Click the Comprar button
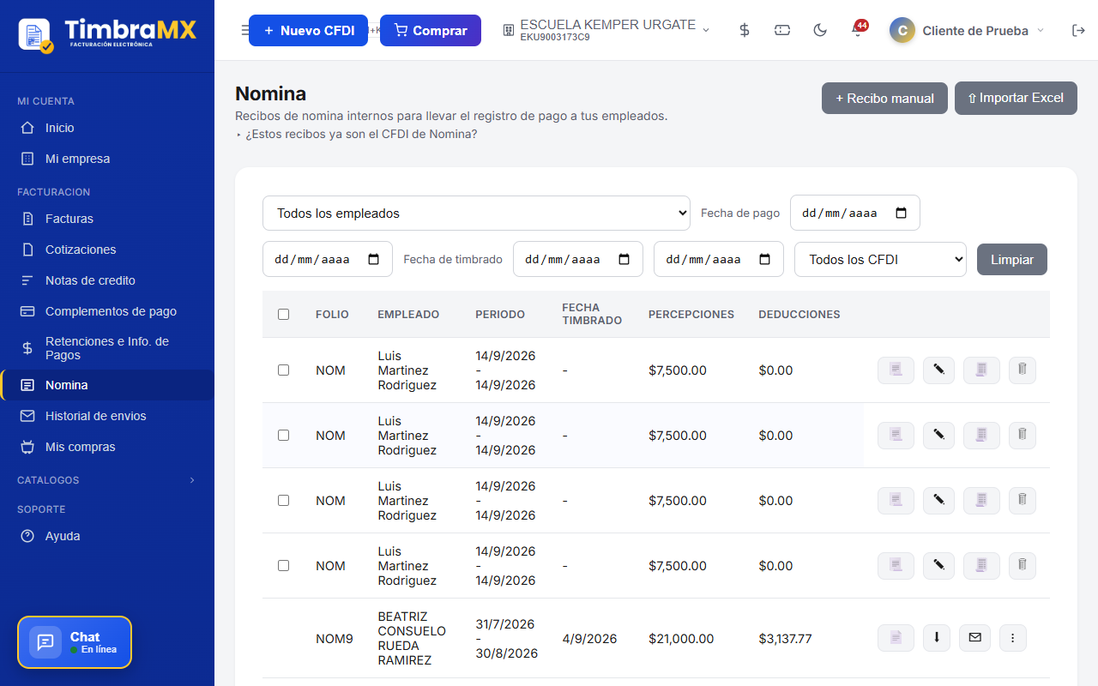 tap(431, 30)
